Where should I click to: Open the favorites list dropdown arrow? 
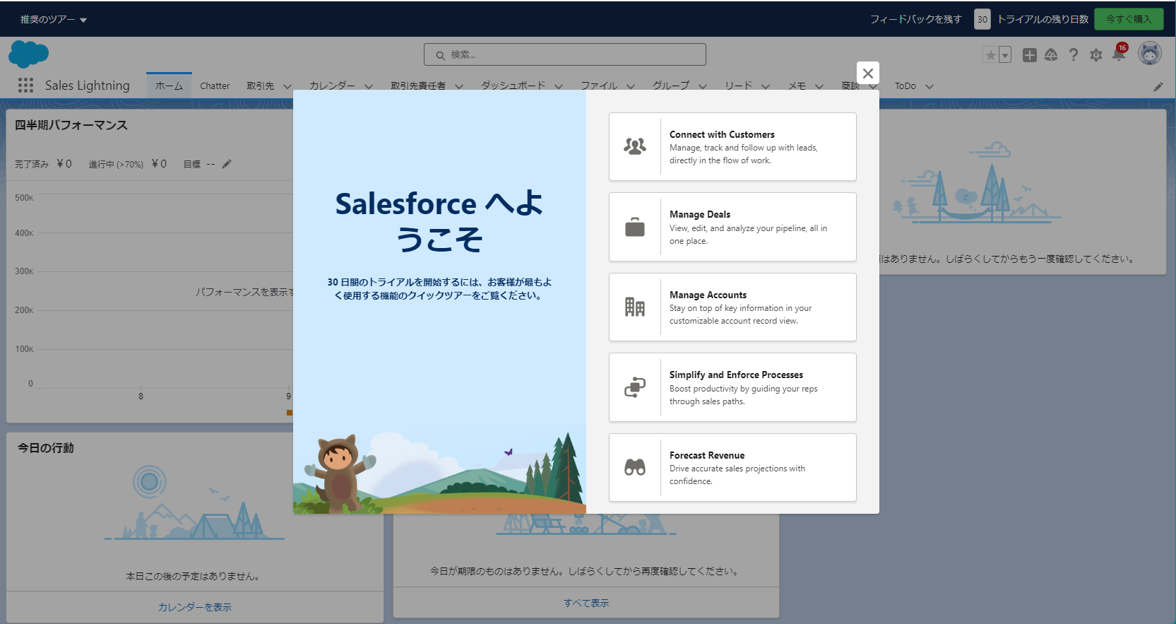pos(1004,55)
